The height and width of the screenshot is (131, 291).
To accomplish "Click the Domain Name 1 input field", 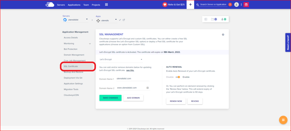I will [133, 79].
